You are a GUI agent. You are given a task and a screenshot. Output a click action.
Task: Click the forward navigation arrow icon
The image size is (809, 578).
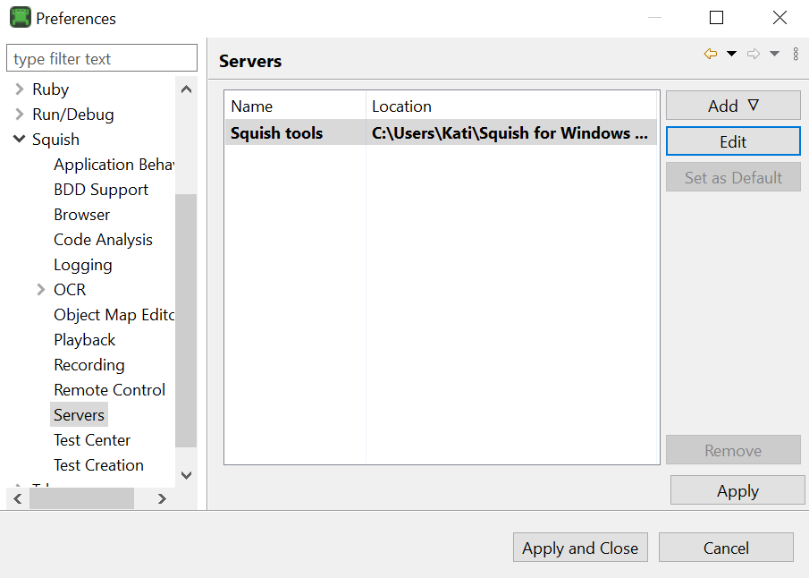754,54
